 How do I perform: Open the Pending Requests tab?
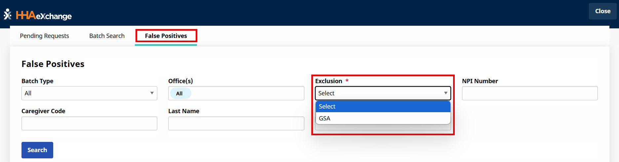[x=44, y=36]
